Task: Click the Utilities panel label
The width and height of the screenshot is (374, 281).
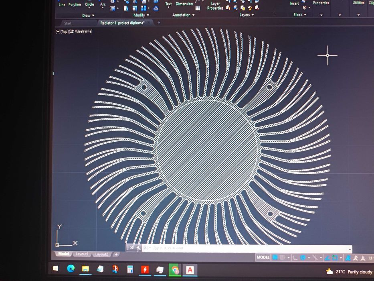Action: 358,3
